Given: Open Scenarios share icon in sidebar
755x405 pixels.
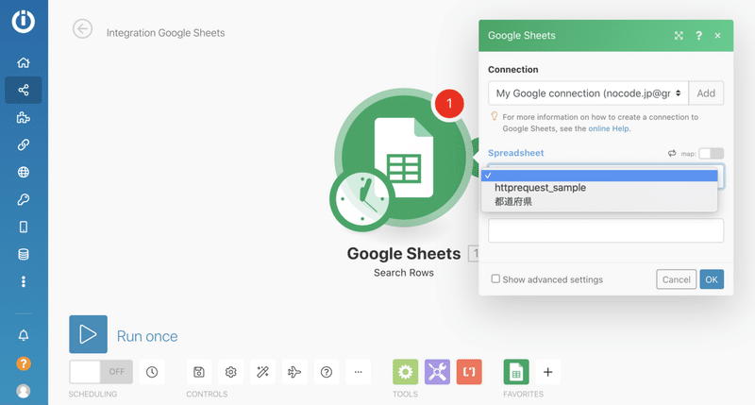Looking at the screenshot, I should 23,90.
